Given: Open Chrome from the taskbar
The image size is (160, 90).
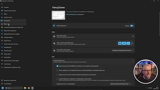Looking at the screenshot, I should pos(29,88).
